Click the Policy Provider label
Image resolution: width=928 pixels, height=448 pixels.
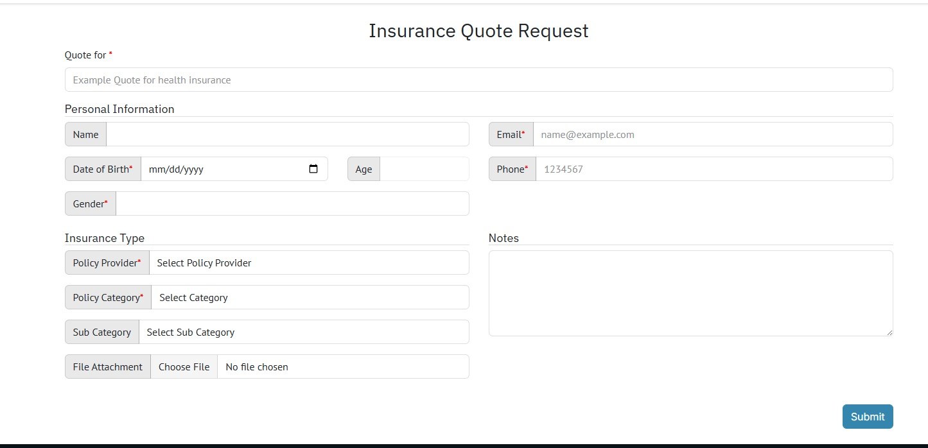107,263
